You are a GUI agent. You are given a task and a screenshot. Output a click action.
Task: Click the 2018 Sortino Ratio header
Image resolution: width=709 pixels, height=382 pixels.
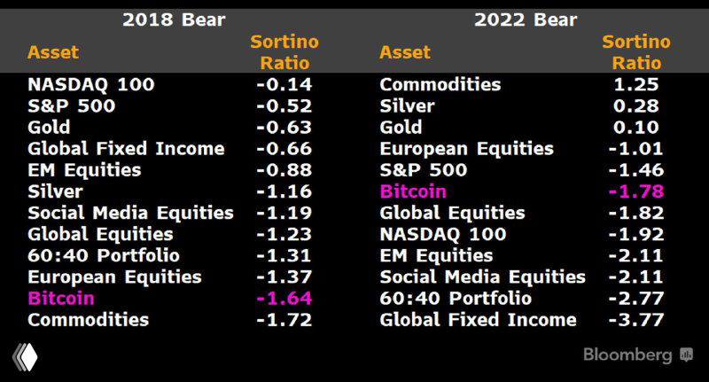284,52
